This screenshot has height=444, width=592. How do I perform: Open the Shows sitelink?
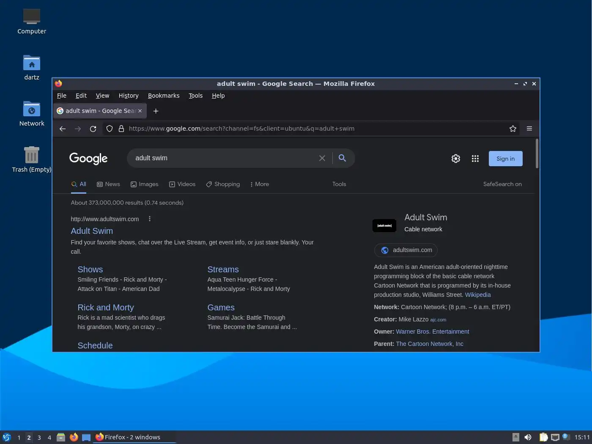90,269
